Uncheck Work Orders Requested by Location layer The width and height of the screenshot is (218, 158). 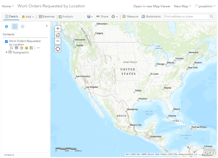(x=7, y=41)
